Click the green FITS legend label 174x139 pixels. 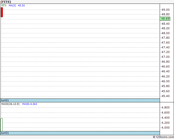pyautogui.click(x=4, y=6)
